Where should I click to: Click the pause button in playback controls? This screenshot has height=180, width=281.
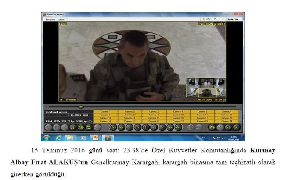[146, 127]
